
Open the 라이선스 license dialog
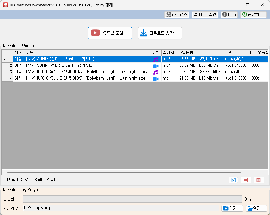(177, 14)
